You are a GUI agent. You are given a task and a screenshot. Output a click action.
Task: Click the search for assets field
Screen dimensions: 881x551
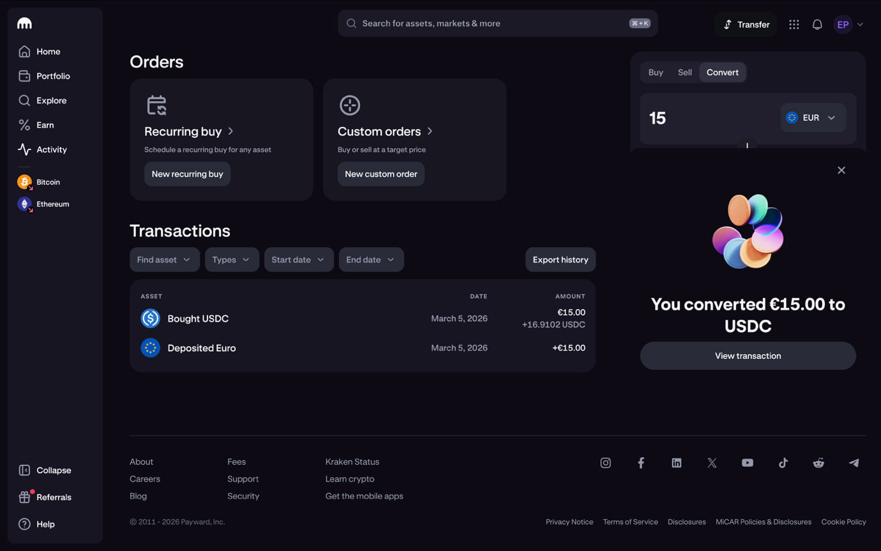point(498,24)
